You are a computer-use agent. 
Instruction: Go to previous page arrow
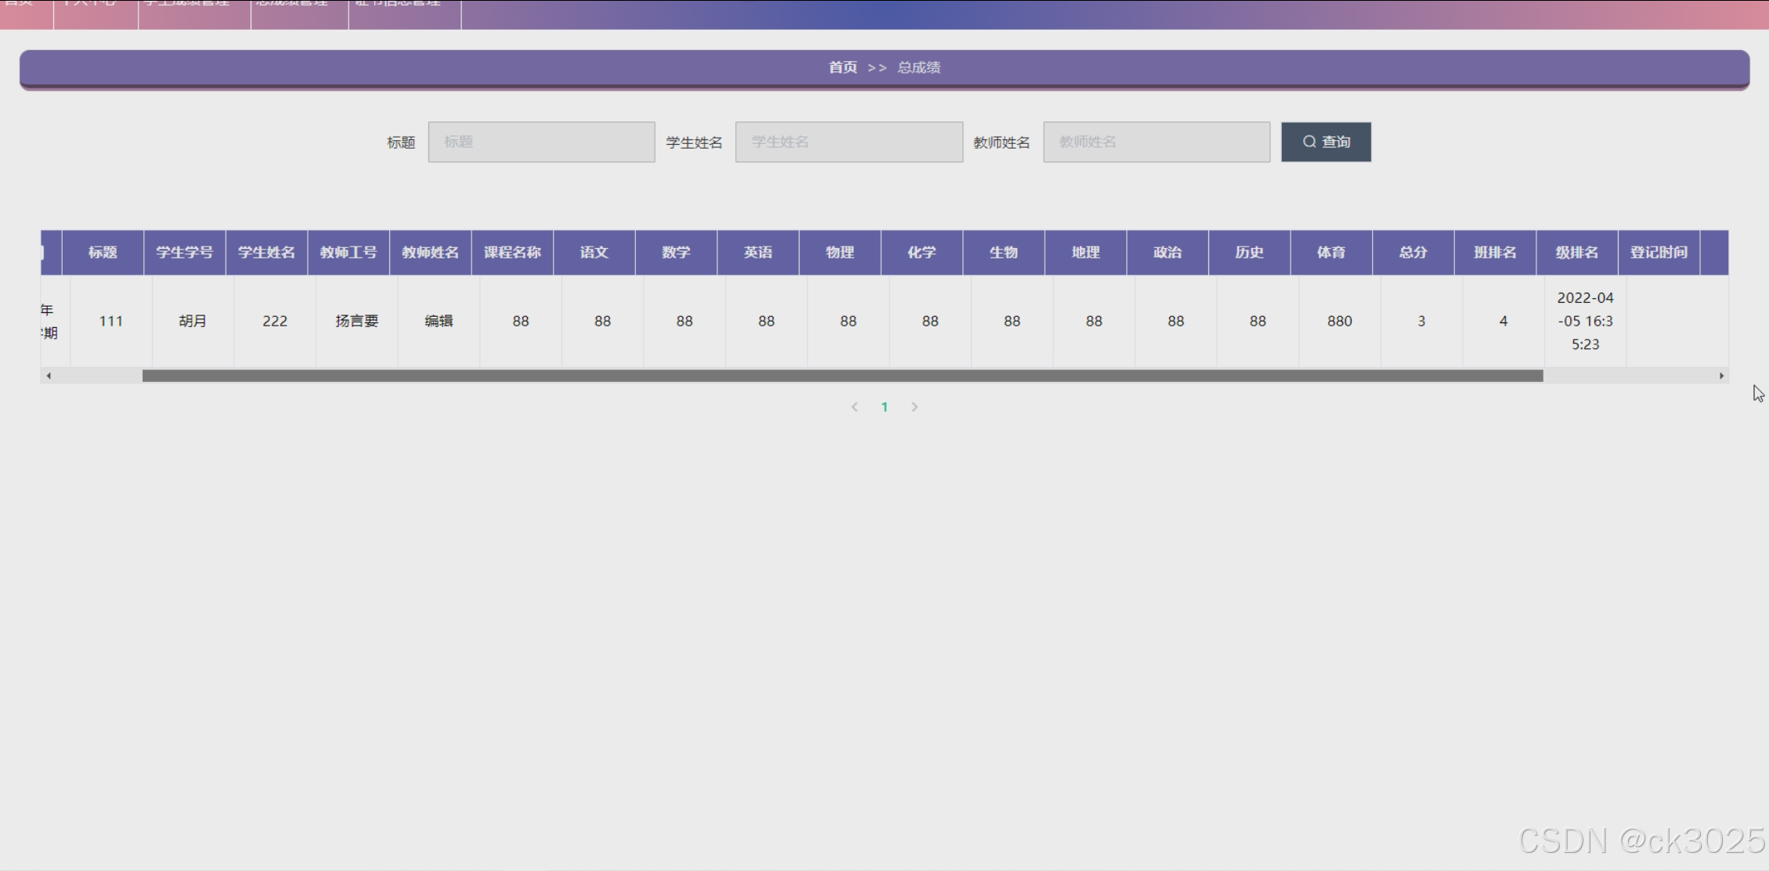point(854,407)
